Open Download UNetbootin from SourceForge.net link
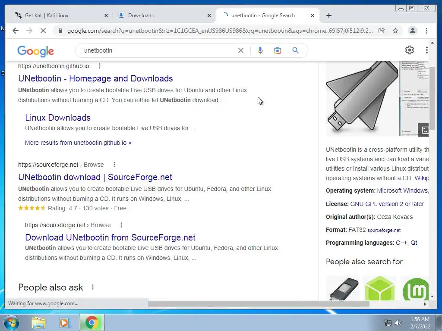The image size is (442, 331). point(110,237)
